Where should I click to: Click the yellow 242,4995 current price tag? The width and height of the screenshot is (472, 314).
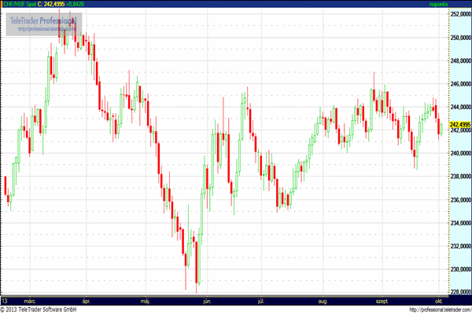click(x=459, y=124)
